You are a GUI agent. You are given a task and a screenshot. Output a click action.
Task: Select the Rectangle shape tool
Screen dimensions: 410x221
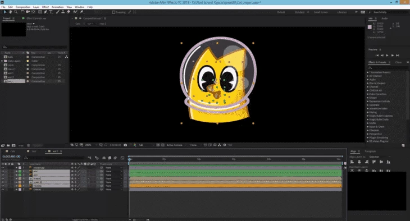tap(40, 12)
